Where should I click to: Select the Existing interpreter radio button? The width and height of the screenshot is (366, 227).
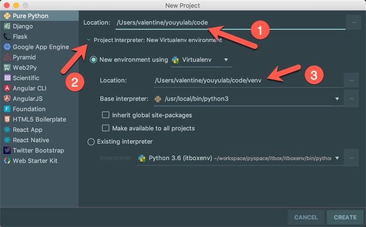91,142
